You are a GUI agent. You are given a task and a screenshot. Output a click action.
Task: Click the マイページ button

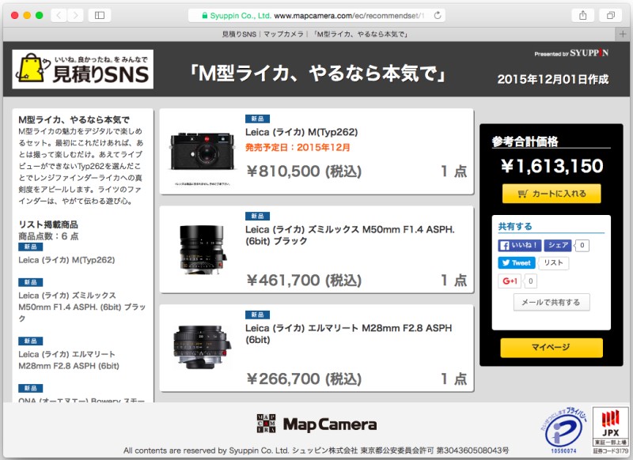(552, 347)
